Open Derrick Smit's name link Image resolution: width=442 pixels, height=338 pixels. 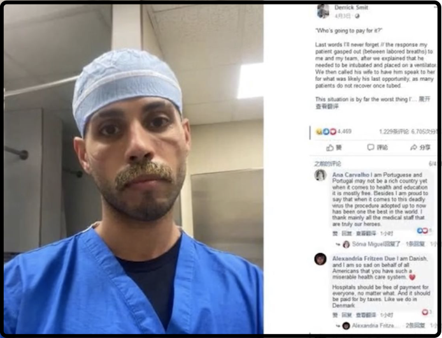[x=351, y=8]
